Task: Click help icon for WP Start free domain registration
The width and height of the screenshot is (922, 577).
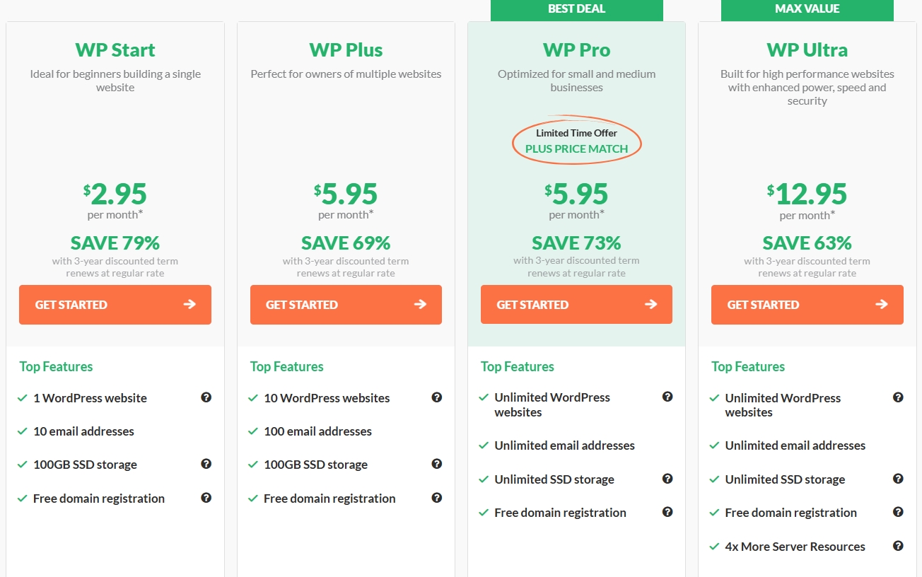Action: pos(206,498)
